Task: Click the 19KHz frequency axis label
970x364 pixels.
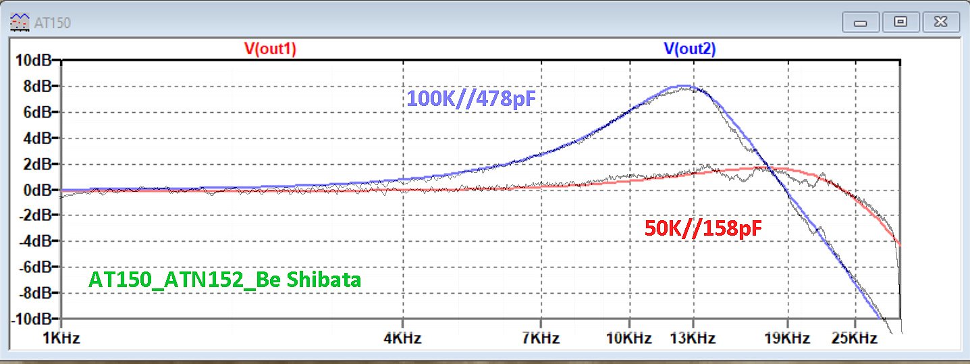Action: 787,338
